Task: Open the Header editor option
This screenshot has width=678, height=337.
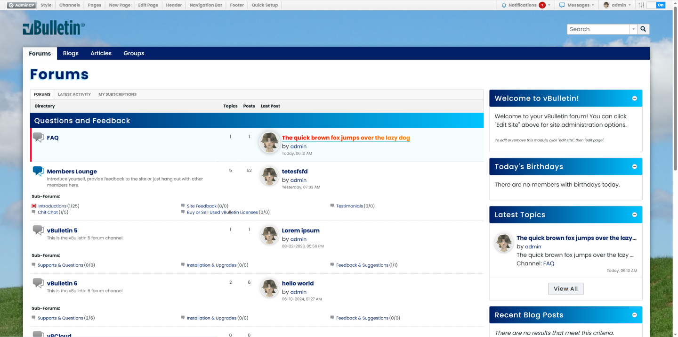Action: [174, 5]
